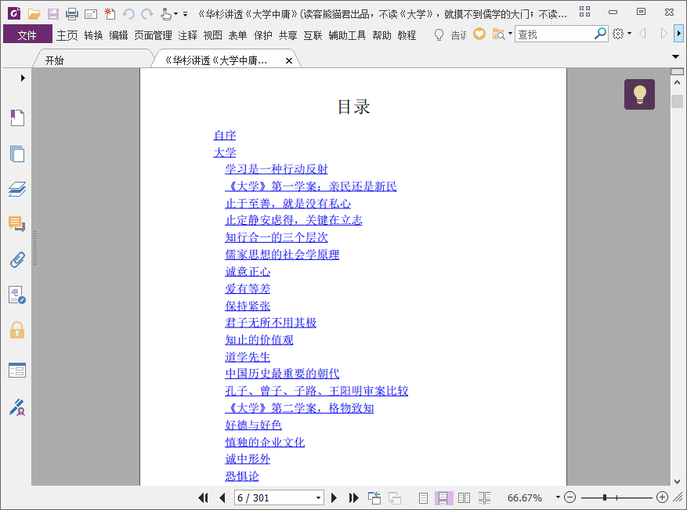This screenshot has height=510, width=687.
Task: Undo the last action
Action: pos(128,14)
